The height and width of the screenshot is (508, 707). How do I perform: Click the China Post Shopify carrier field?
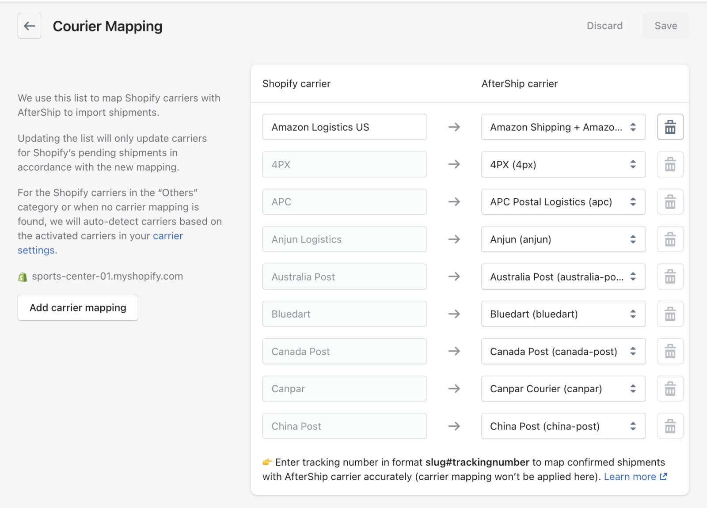click(344, 426)
